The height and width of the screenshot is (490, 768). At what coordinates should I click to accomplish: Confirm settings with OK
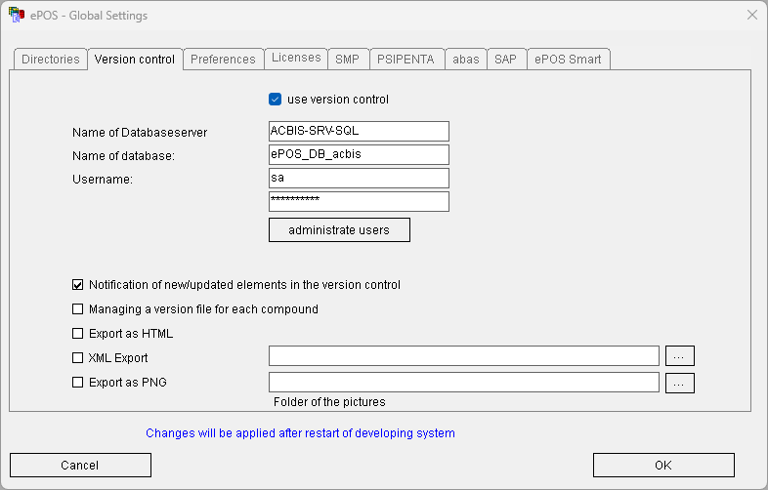point(663,465)
